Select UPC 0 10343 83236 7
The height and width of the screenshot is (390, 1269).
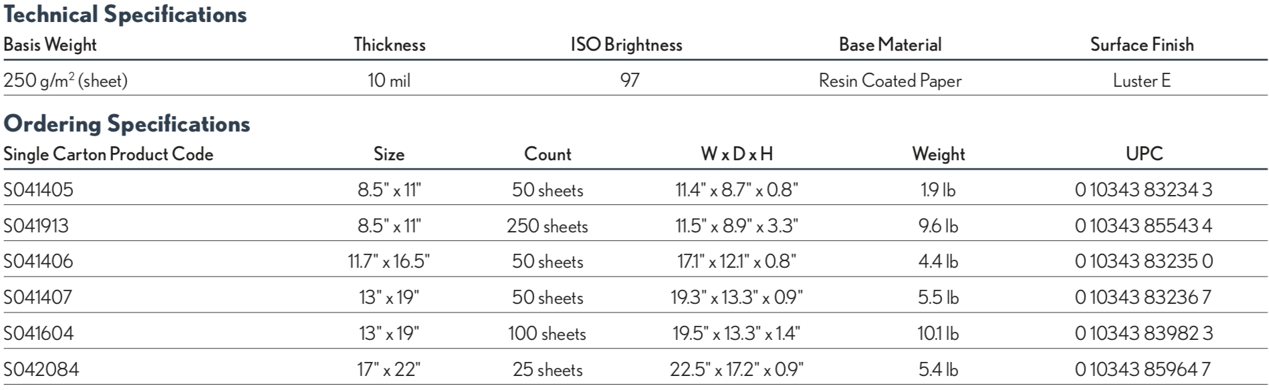[1143, 297]
